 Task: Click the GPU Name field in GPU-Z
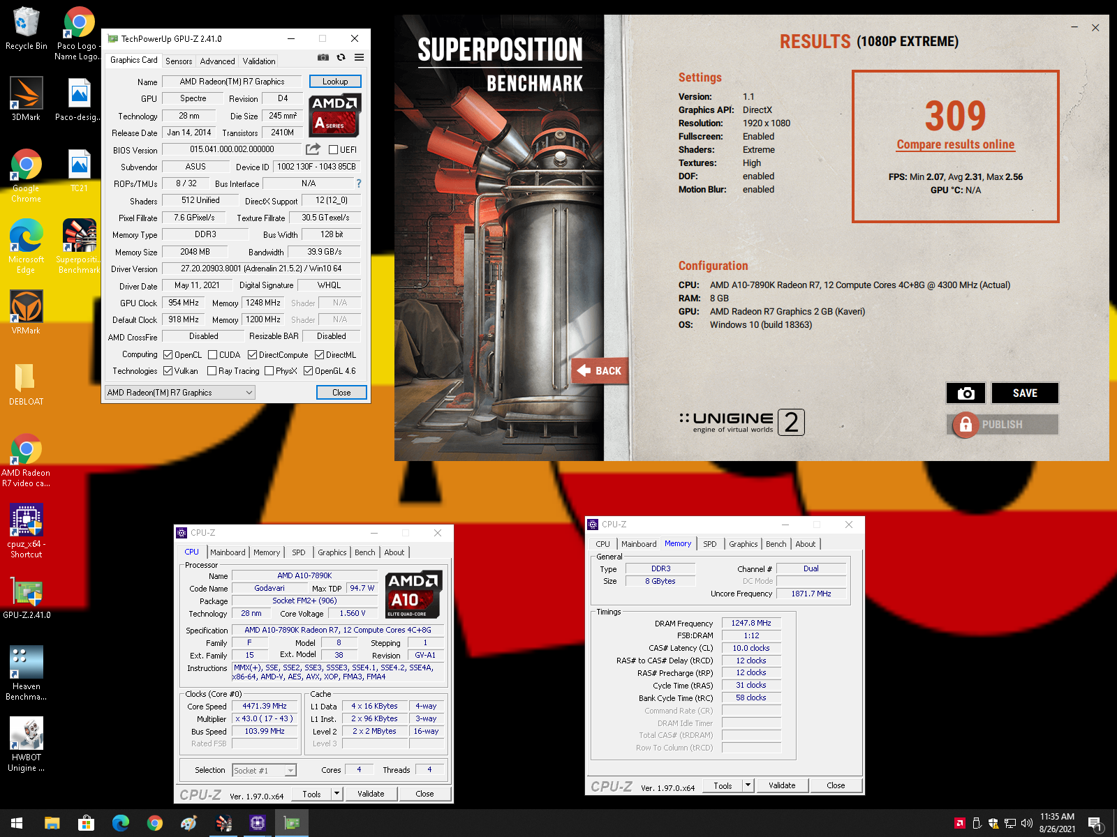click(x=232, y=82)
